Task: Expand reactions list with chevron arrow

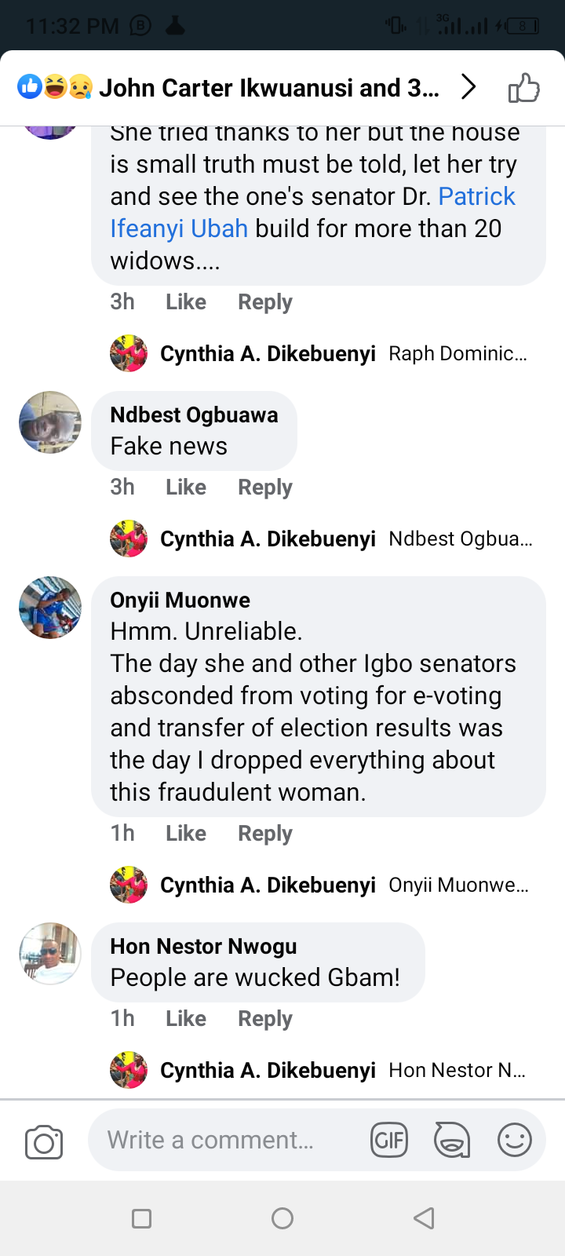Action: (x=468, y=87)
